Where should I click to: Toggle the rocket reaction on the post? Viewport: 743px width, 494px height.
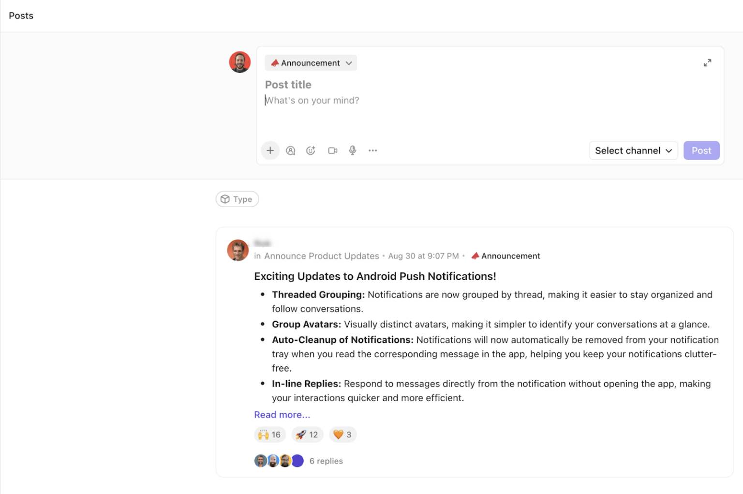307,434
